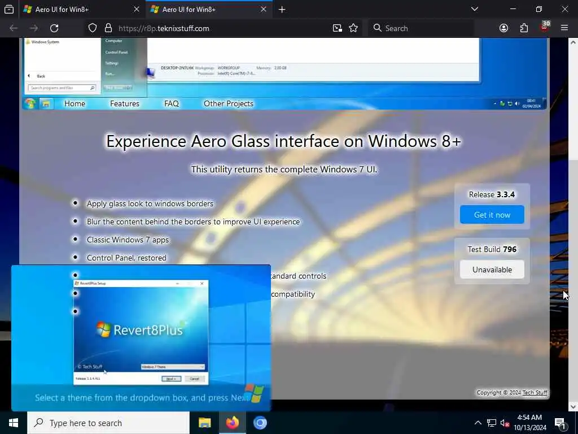
Task: Click the Release 3.3.4 label
Action: pos(492,194)
